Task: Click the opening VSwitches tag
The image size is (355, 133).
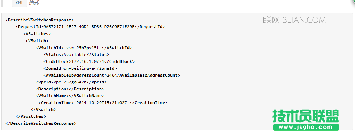Action: (37, 34)
